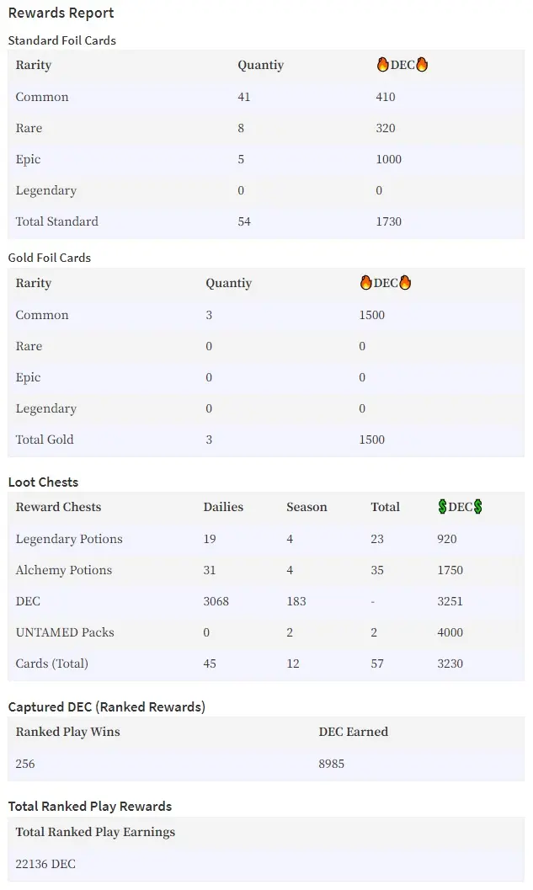The width and height of the screenshot is (533, 890).
Task: Click the fire icon right of Gold Foil DEC header
Action: coord(405,283)
